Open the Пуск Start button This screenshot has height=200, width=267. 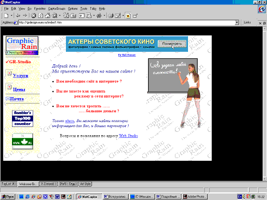(x=8, y=197)
